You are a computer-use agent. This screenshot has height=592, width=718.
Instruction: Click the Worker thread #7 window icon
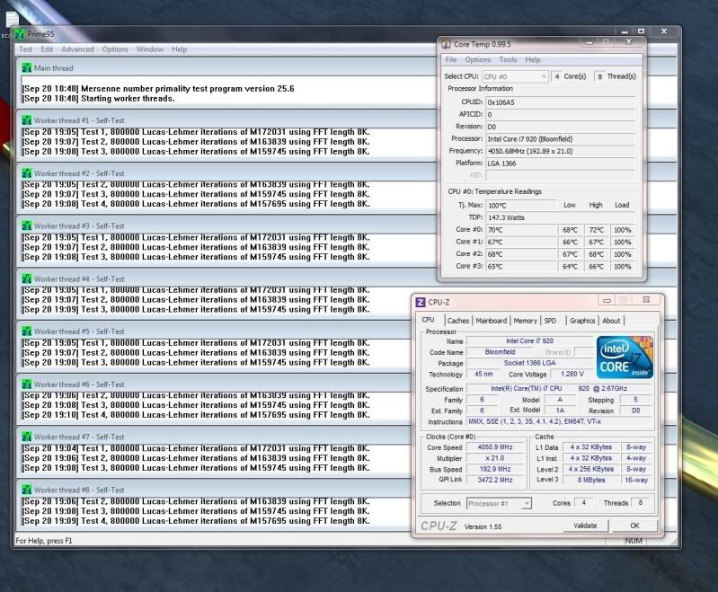click(27, 437)
